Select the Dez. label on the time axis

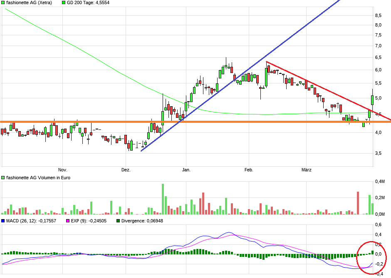[x=126, y=170]
